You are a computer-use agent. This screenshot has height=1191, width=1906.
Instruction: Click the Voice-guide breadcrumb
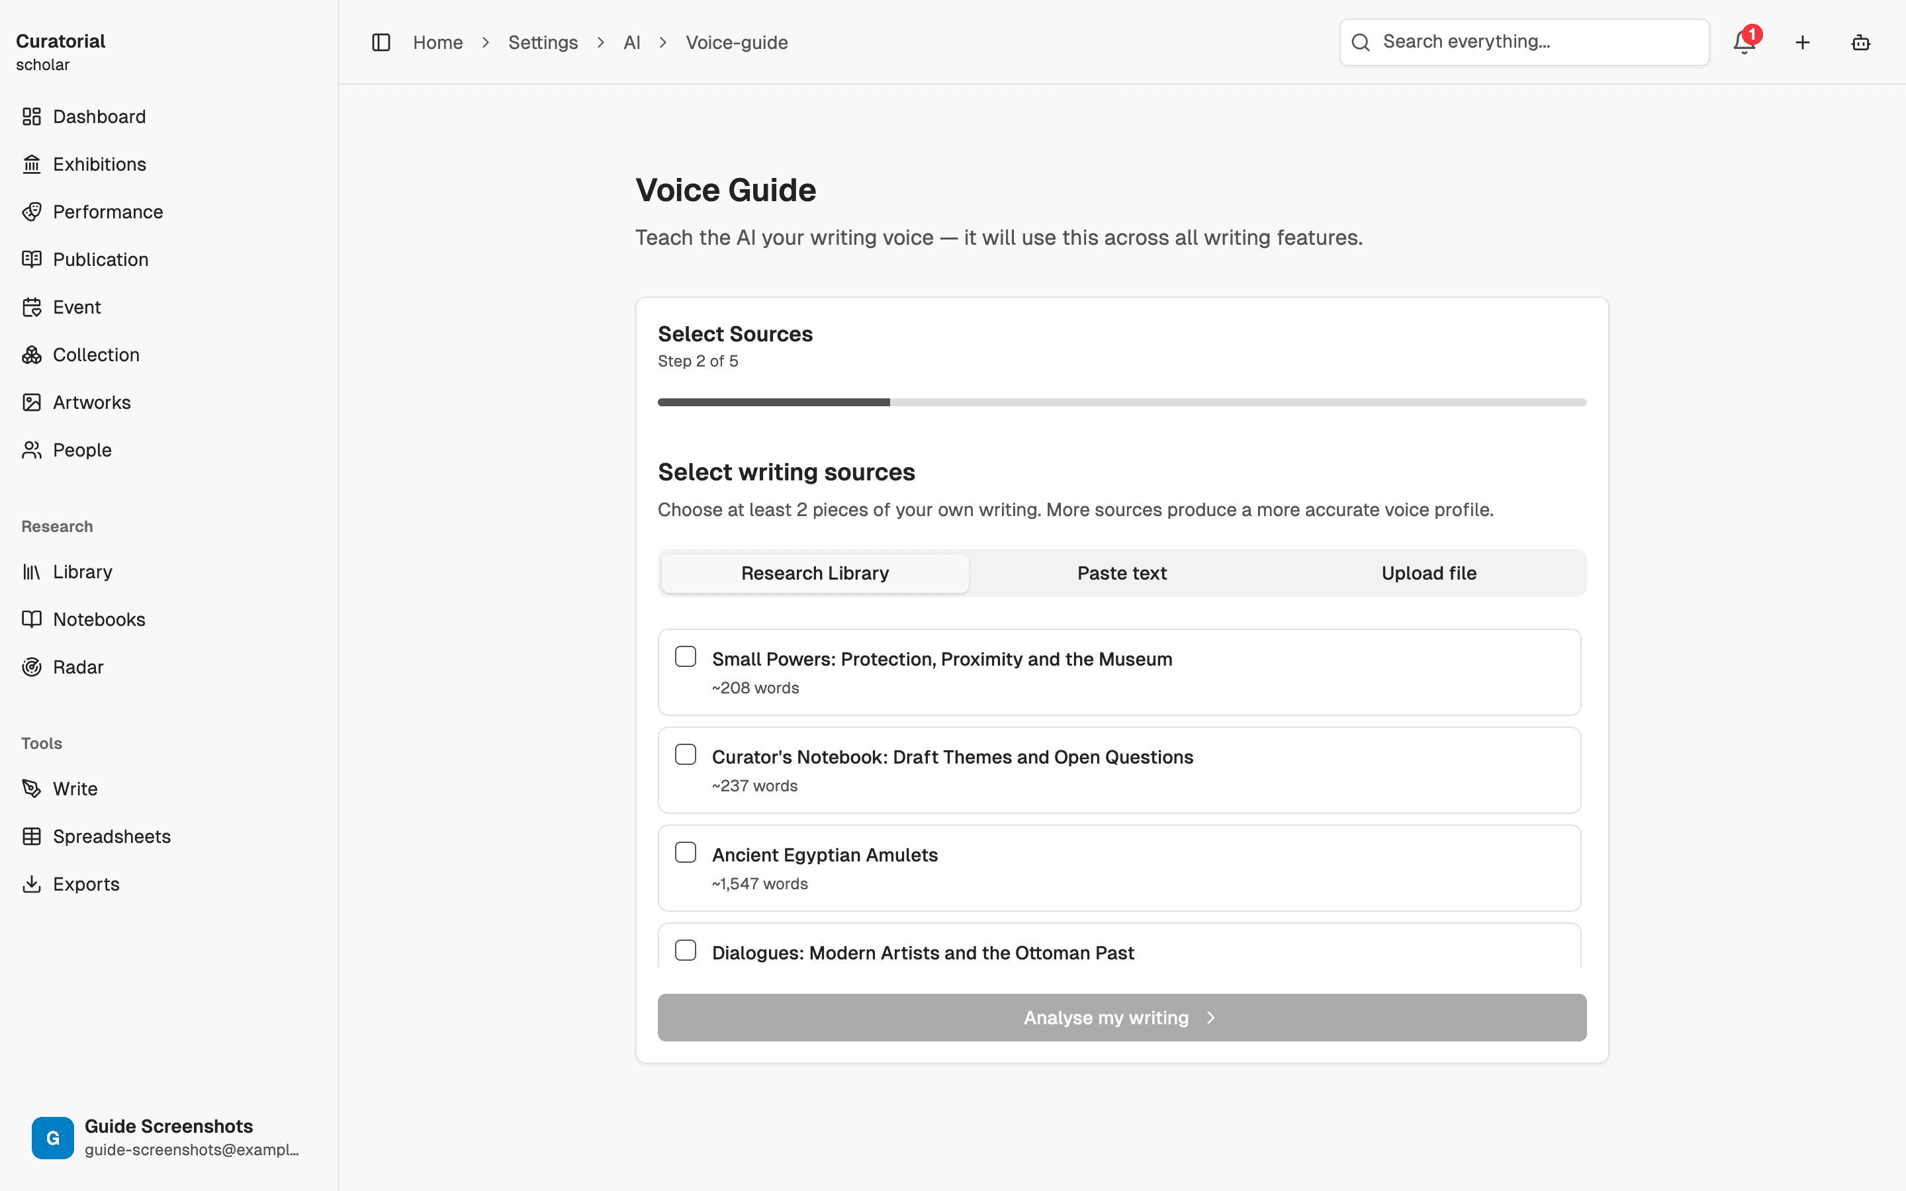[x=737, y=42]
